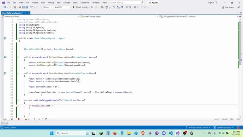Image resolution: width=243 pixels, height=137 pixels.
Task: Click the Visual Studio search box
Action: pos(127,3)
